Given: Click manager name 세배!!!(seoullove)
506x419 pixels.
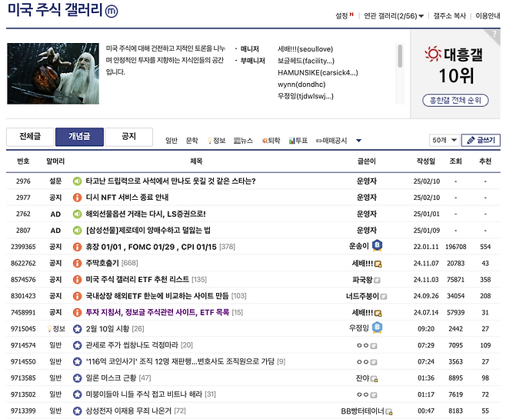Looking at the screenshot, I should (305, 49).
